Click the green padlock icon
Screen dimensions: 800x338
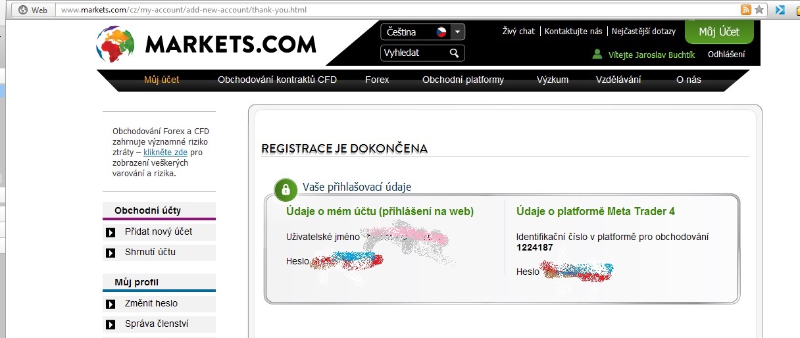286,189
